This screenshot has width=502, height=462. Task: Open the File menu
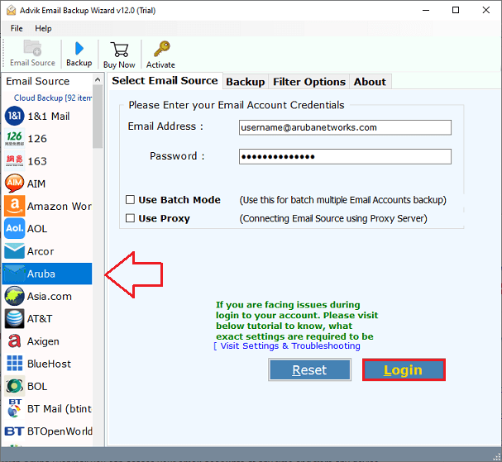17,28
